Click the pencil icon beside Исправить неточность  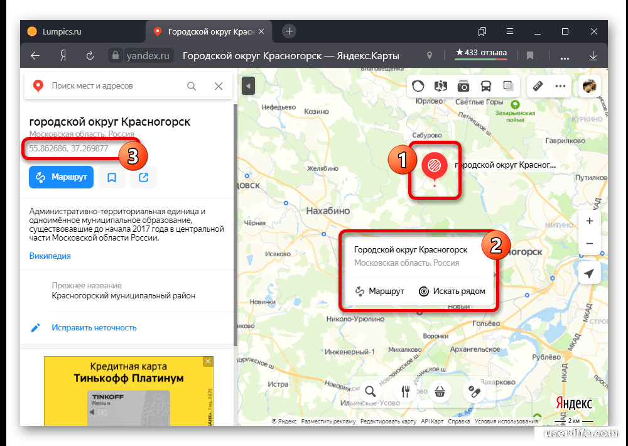[36, 328]
